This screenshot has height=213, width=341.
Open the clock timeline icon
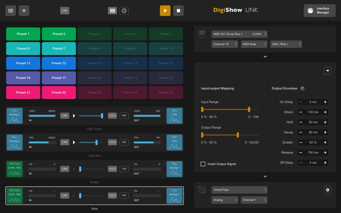[124, 10]
